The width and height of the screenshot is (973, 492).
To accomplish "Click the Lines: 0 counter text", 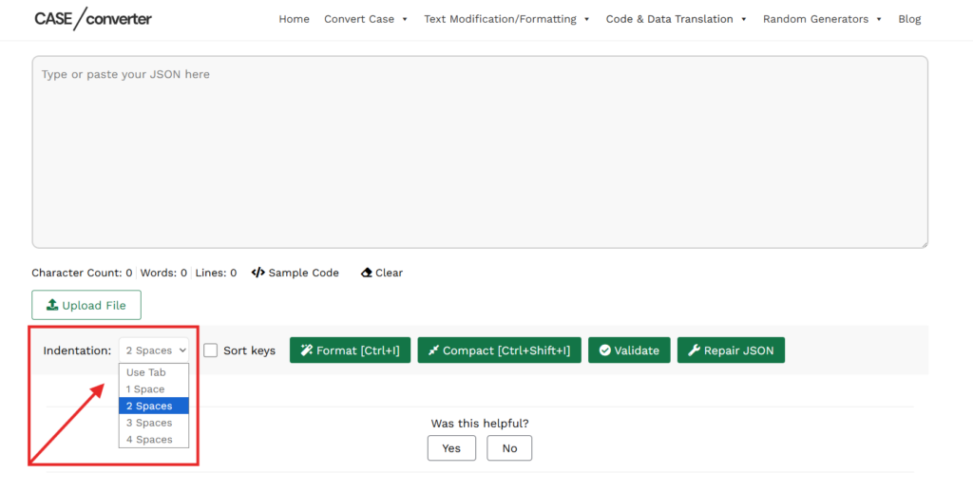I will coord(216,273).
